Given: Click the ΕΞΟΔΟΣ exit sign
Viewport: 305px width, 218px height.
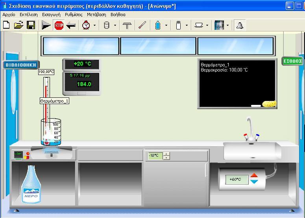Looking at the screenshot, I should pos(292,61).
